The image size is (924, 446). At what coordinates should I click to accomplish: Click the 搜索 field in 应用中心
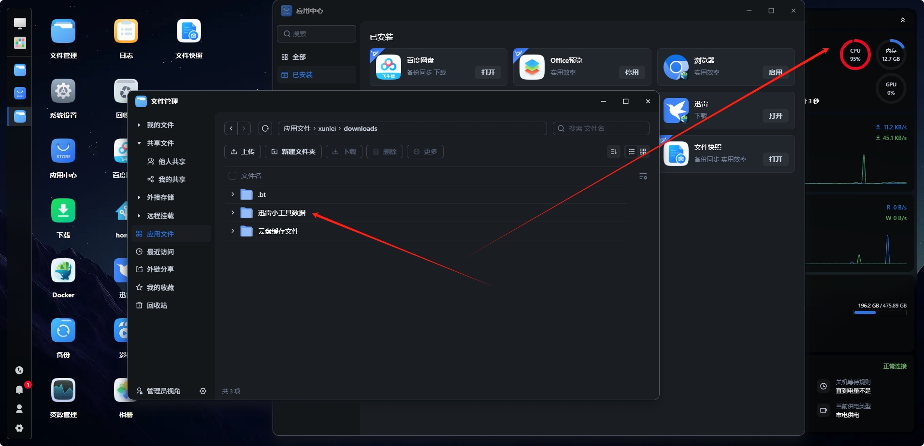317,34
